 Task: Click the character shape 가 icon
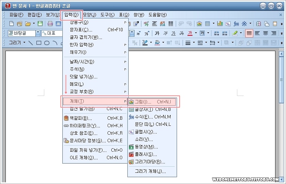coord(146,23)
